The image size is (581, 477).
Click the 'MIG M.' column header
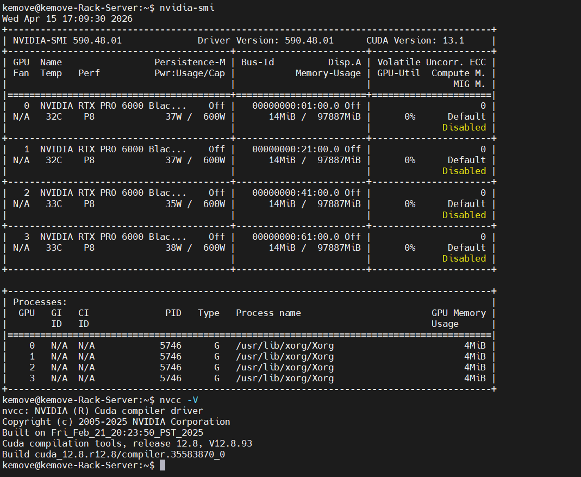point(469,84)
